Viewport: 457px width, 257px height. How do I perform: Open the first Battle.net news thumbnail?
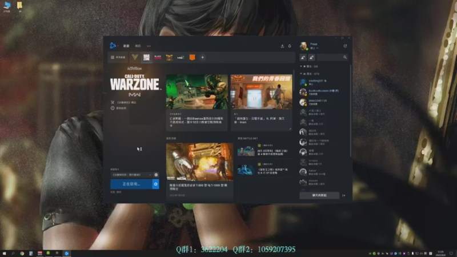click(246, 151)
